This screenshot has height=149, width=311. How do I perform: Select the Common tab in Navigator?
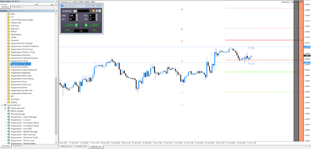pos(5,146)
